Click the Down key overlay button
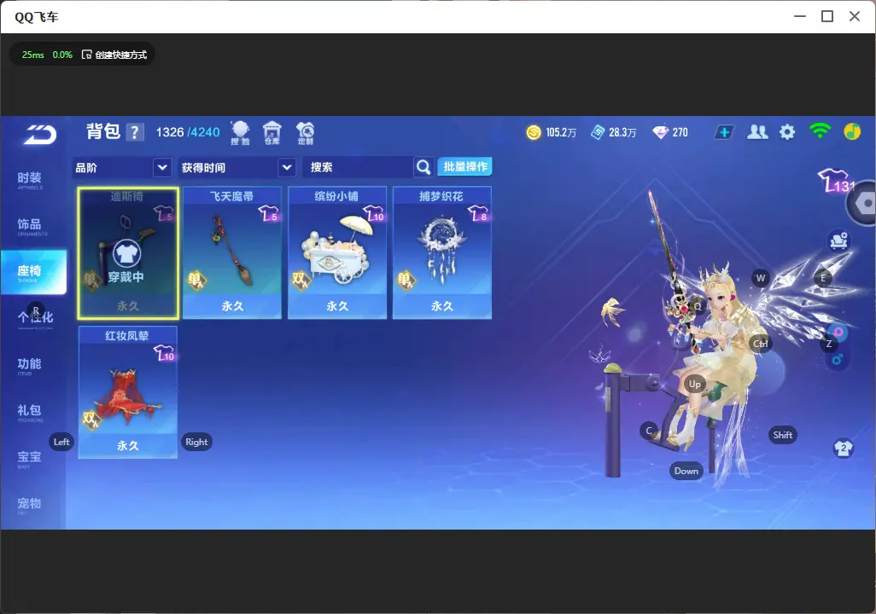The image size is (876, 614). tap(686, 471)
